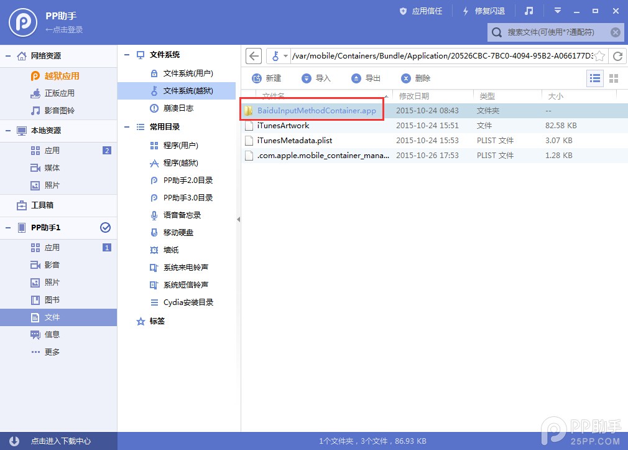This screenshot has height=450, width=628.
Task: Select 越狱应用 in sidebar
Action: coord(62,76)
